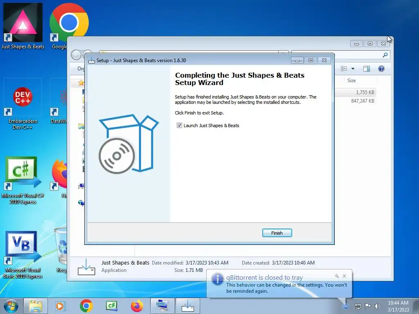Select the 847,247 KB file row

pos(356,101)
